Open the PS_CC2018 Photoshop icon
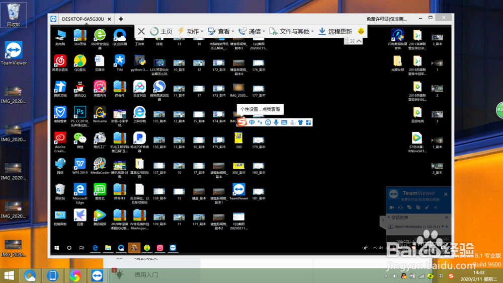Viewport: 503px width, 283px height. (x=80, y=116)
